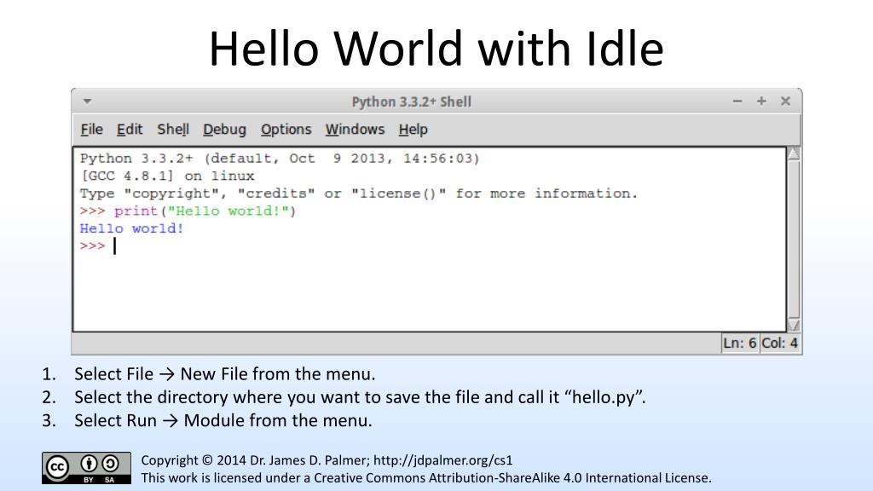Minimize the Python Shell window
This screenshot has width=873, height=491.
(737, 101)
